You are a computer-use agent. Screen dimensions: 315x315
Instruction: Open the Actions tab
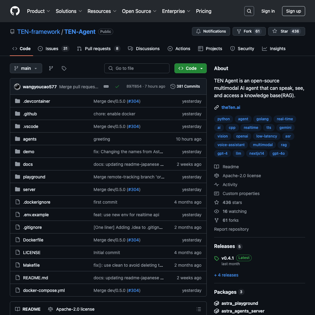[x=179, y=49]
